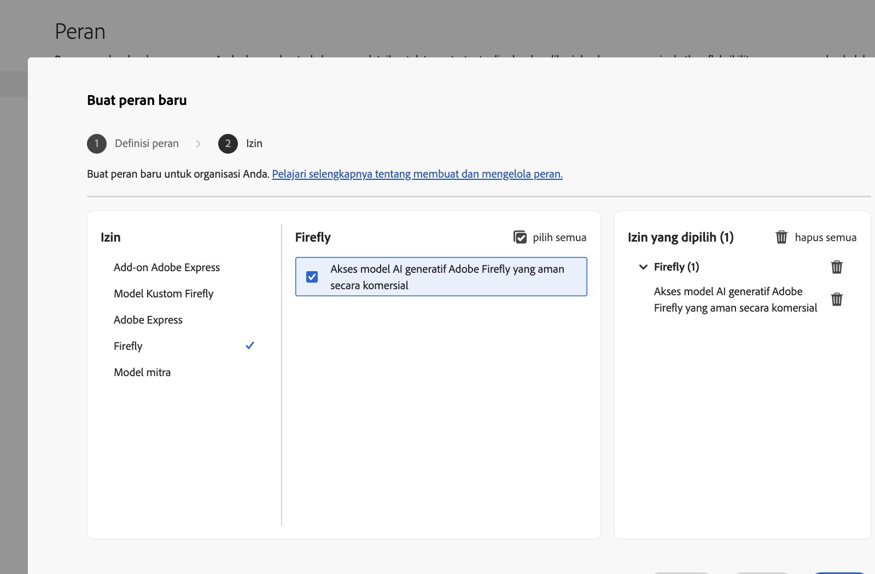The width and height of the screenshot is (875, 574).
Task: Select Adobe Express from the permissions list
Action: click(148, 319)
